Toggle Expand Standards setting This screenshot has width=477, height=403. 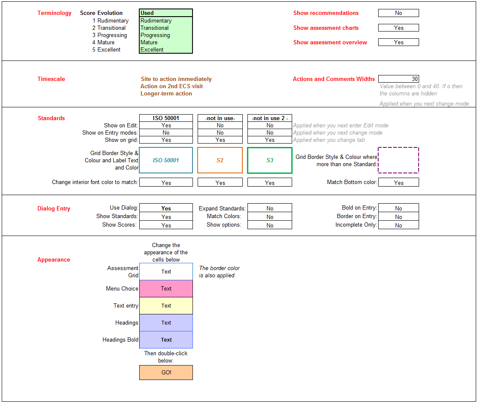(270, 208)
